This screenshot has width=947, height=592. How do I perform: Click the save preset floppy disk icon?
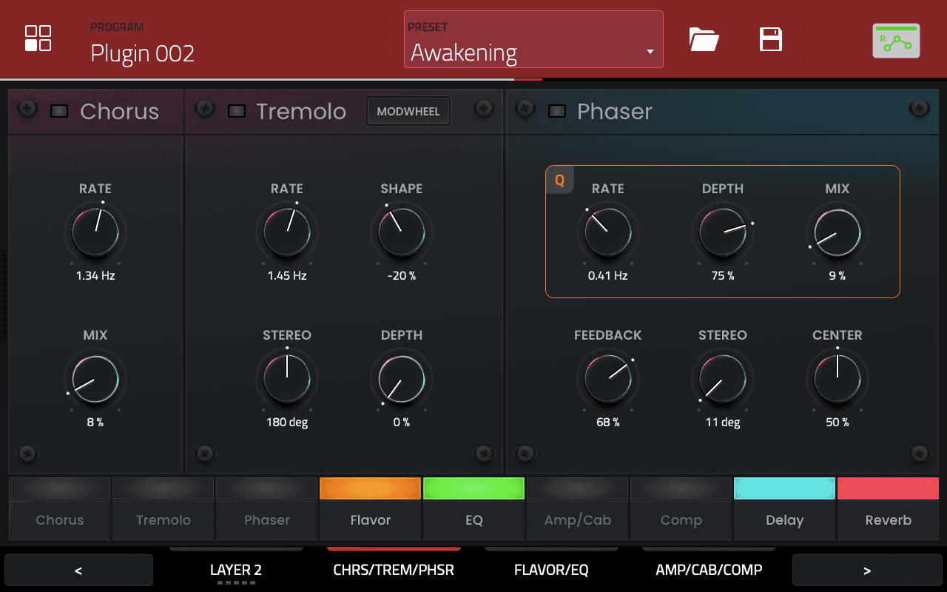(771, 39)
